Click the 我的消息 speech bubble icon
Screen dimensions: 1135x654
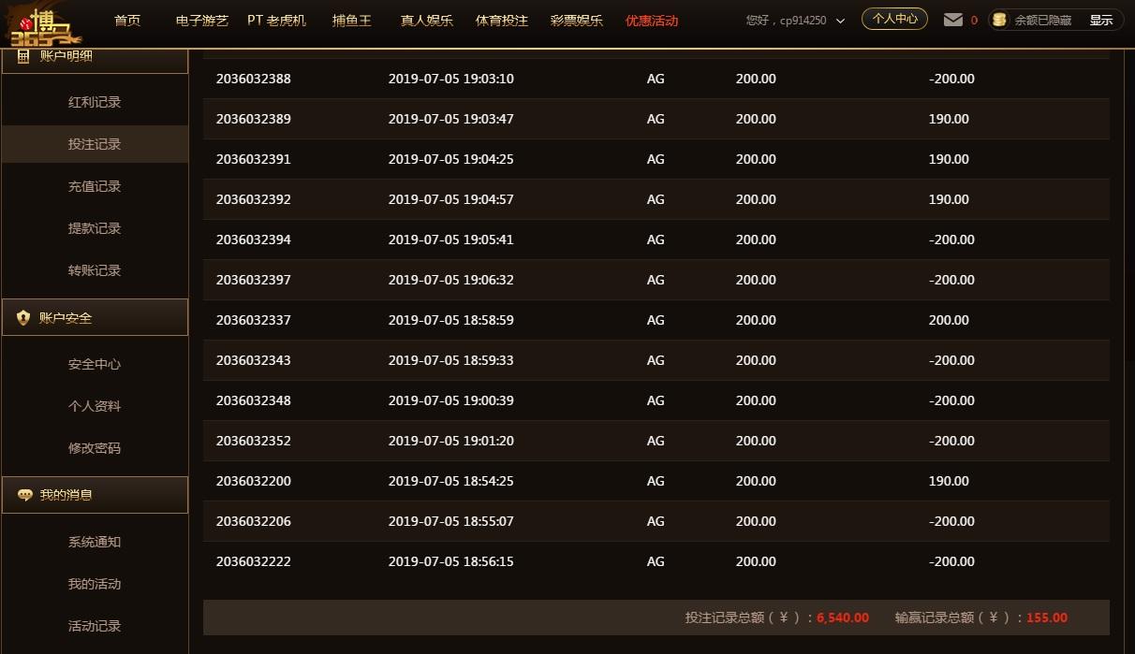tap(24, 495)
